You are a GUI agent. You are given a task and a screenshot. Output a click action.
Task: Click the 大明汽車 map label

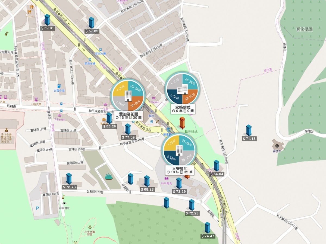coord(36,104)
